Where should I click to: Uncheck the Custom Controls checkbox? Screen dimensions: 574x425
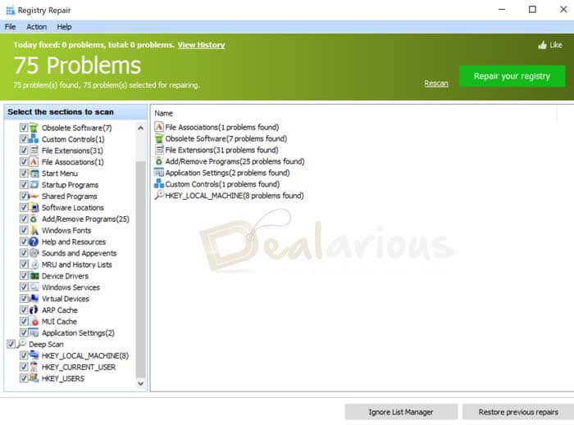[24, 139]
